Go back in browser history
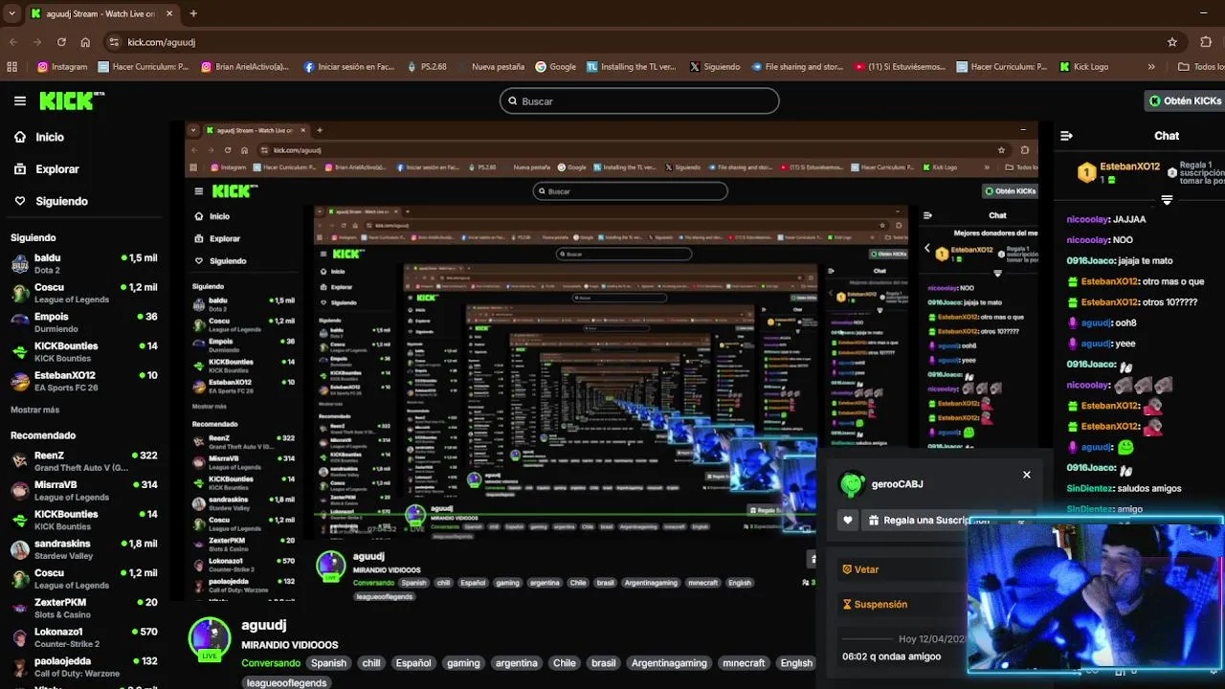This screenshot has height=689, width=1225. pos(13,42)
